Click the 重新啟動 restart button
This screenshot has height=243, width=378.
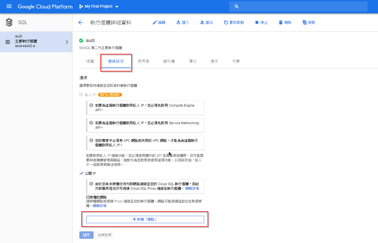[234, 22]
